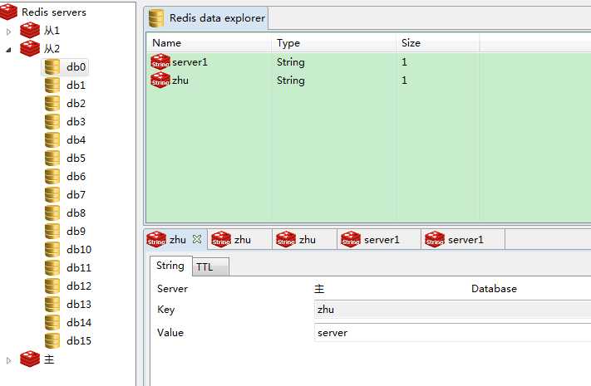Select the db11 database icon
Screen dimensions: 591x386
coord(52,268)
